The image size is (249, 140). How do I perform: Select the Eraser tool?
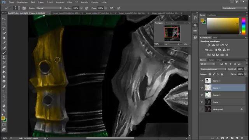coord(4,67)
